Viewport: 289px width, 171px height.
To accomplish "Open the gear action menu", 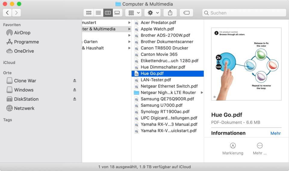I will (x=153, y=13).
